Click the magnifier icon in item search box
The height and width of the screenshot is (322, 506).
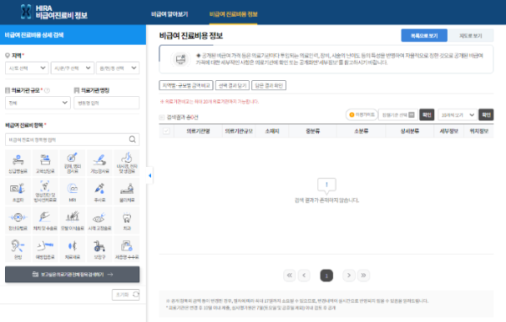point(132,139)
